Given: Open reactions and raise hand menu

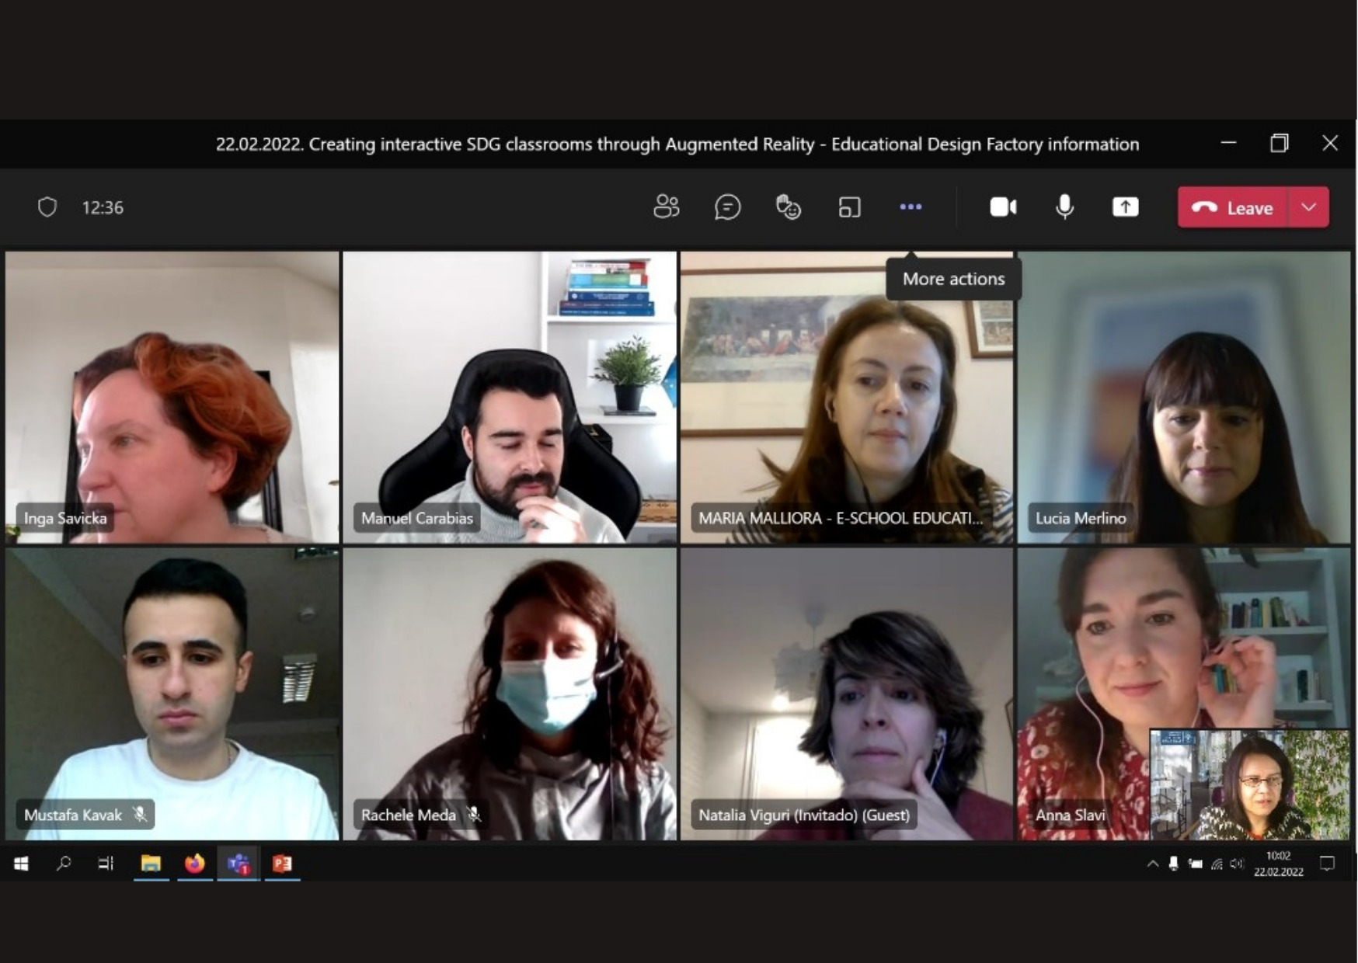Looking at the screenshot, I should (x=789, y=207).
